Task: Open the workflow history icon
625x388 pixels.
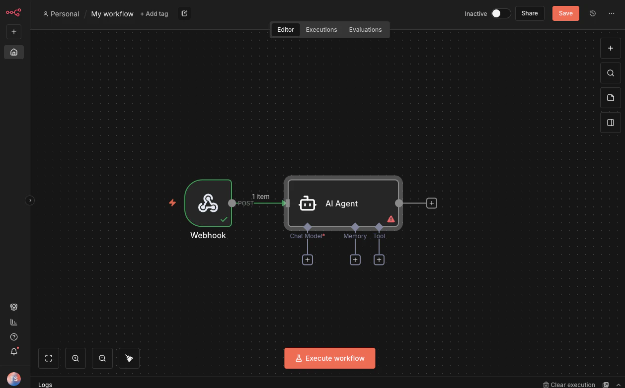Action: click(x=593, y=13)
